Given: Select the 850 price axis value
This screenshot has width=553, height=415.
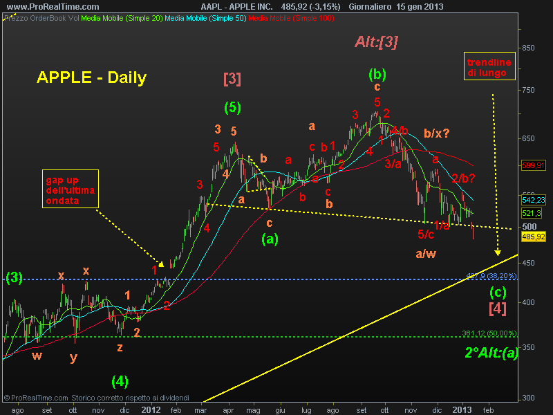Looking at the screenshot, I should (x=528, y=48).
